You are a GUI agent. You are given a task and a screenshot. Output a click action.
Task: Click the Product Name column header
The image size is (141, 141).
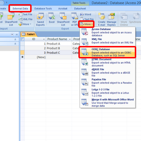pyautogui.click(x=59, y=39)
